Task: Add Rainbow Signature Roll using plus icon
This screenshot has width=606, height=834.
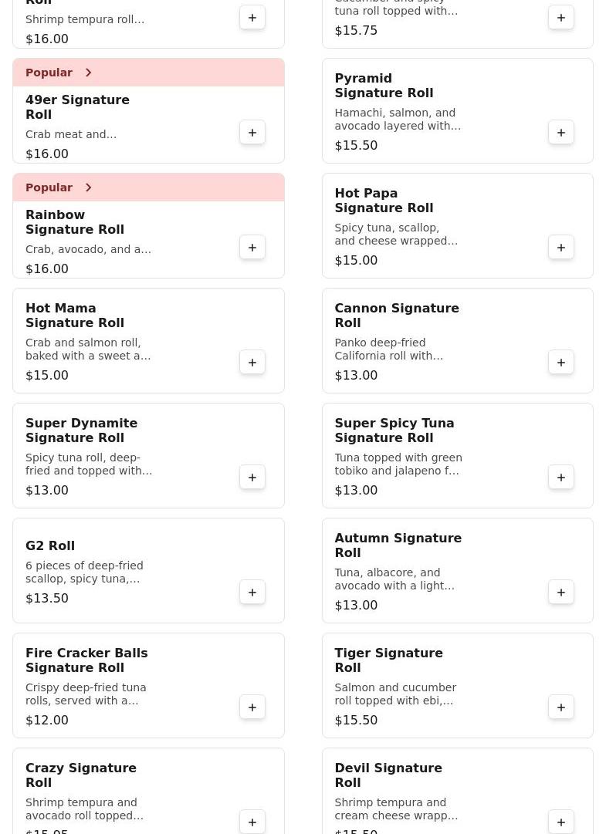Action: click(252, 248)
